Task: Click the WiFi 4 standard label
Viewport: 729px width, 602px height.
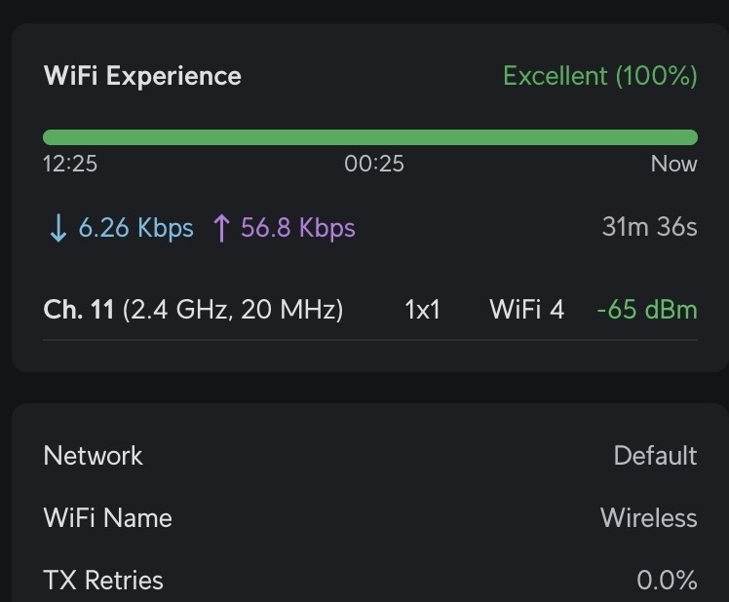Action: [x=526, y=310]
